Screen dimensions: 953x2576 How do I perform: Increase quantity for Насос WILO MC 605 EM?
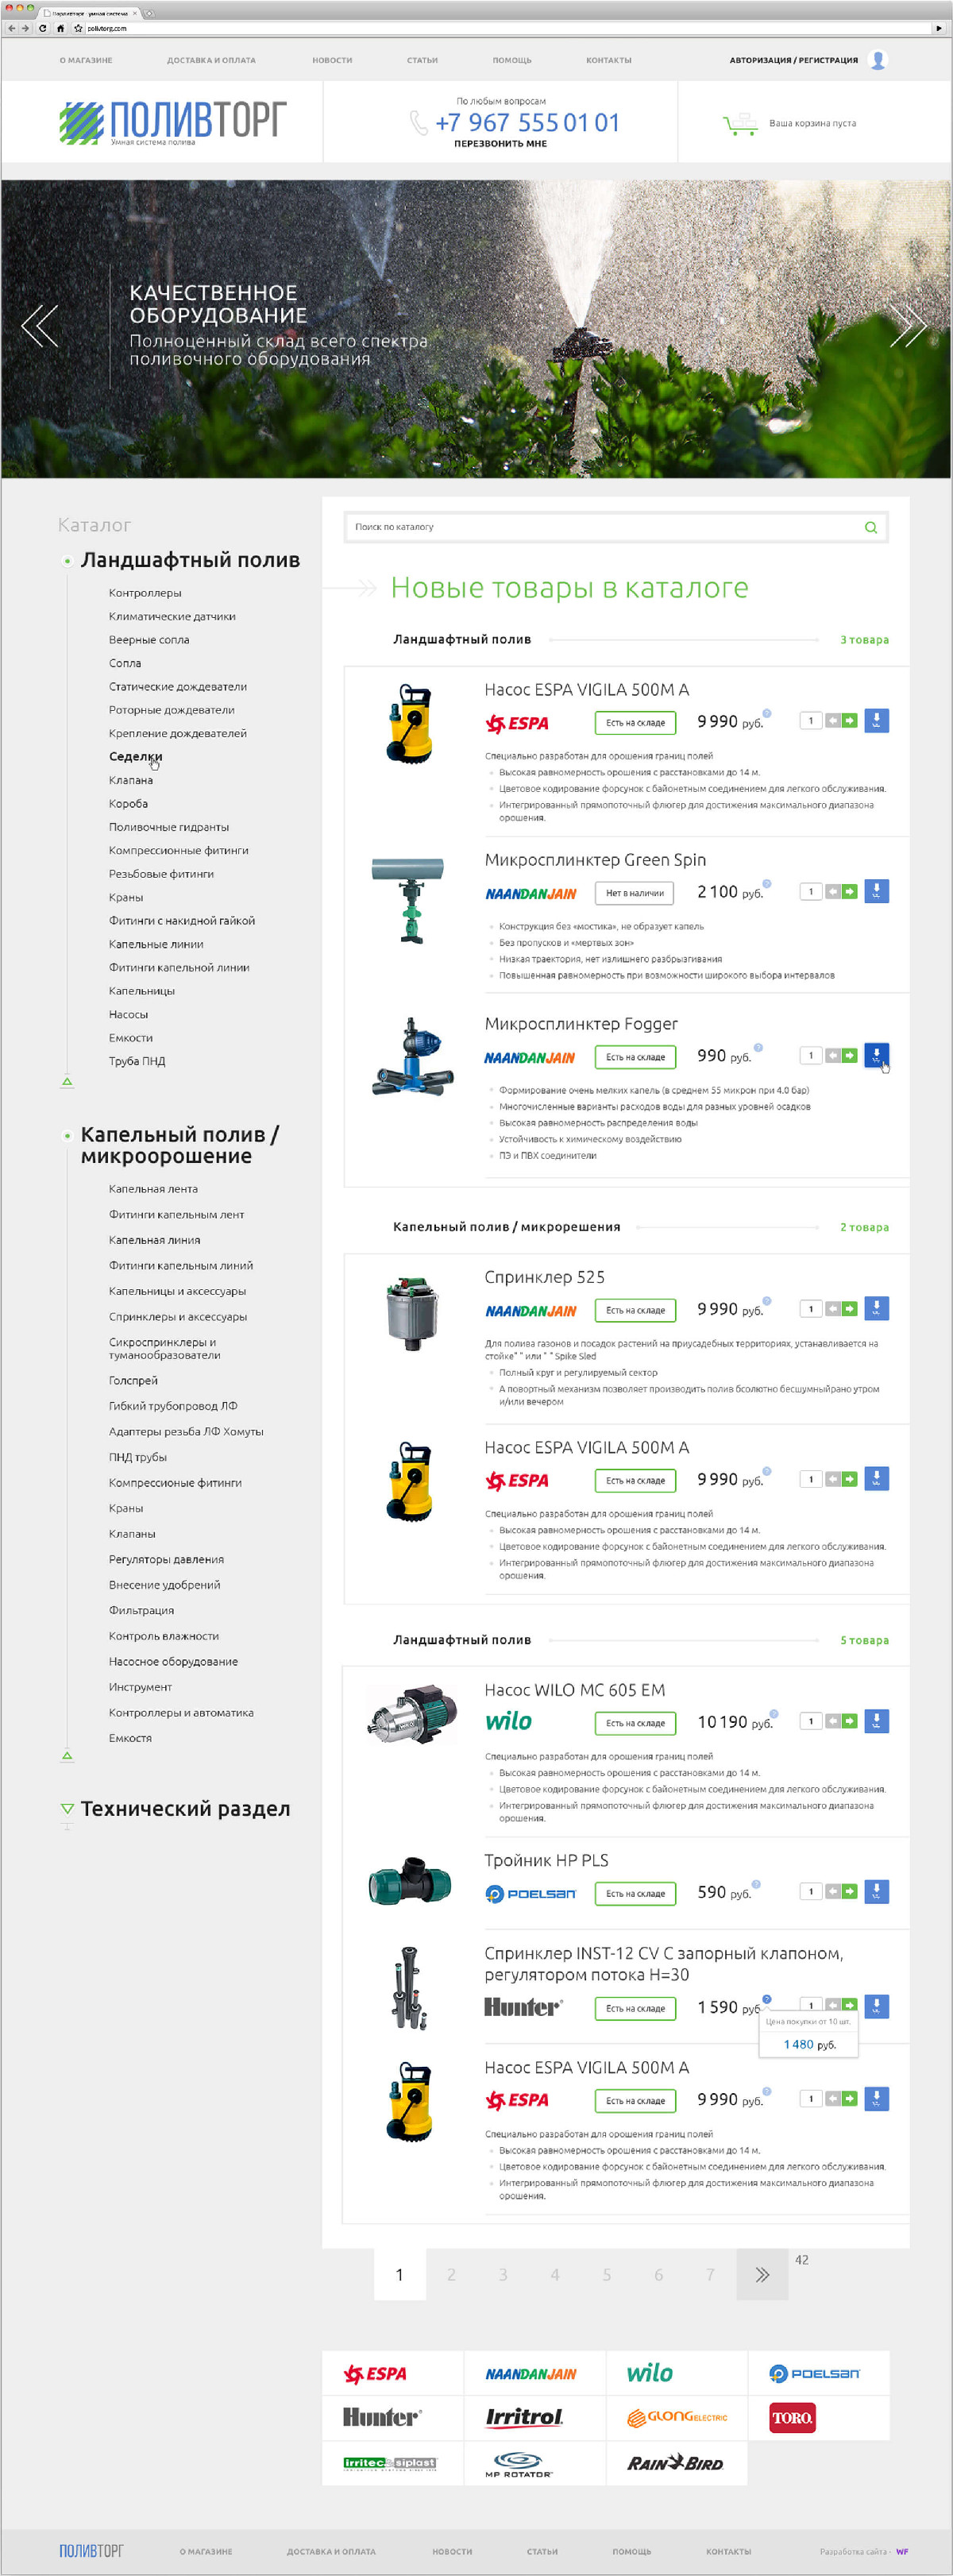(x=849, y=1721)
